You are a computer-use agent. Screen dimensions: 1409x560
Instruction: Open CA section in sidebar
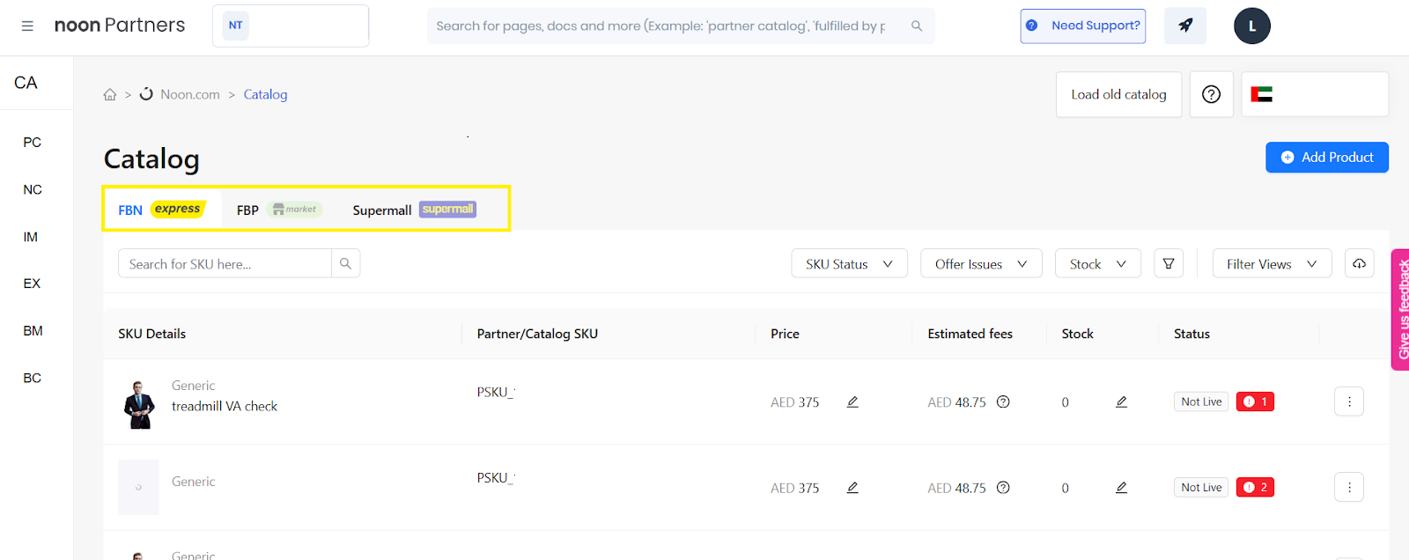tap(26, 83)
